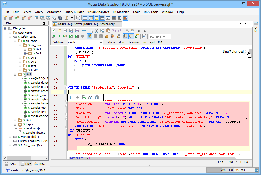Viewport: 261px width, 175px height.
Task: Toggle the chart panel button in main toolbar
Action: [125, 18]
